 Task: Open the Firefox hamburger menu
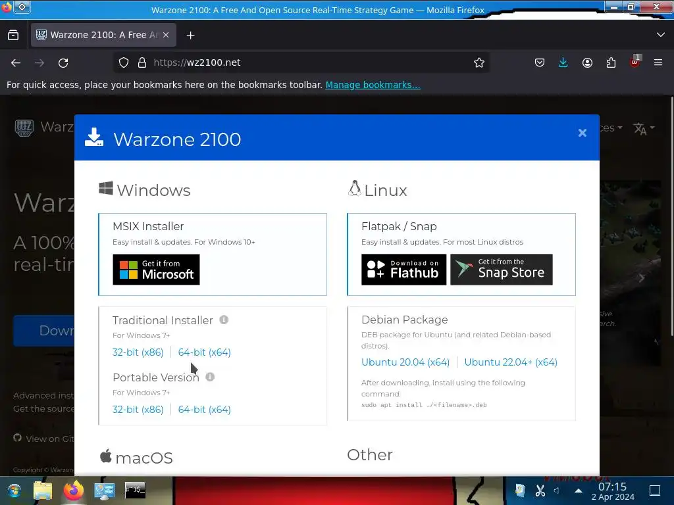tap(658, 62)
